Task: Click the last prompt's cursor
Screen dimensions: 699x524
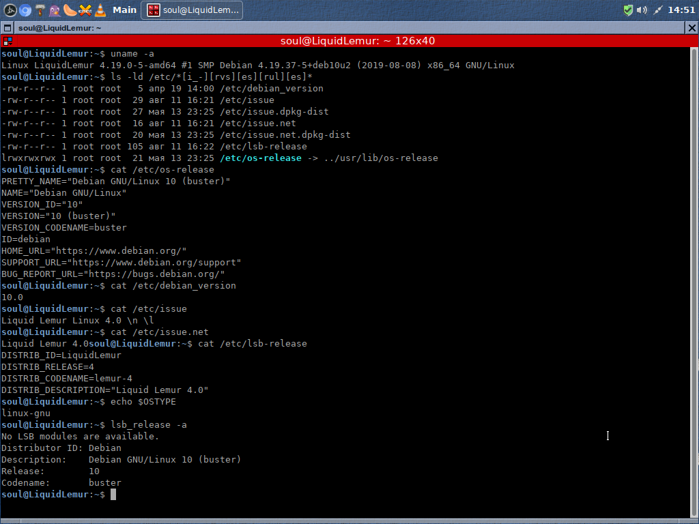Action: tap(113, 494)
